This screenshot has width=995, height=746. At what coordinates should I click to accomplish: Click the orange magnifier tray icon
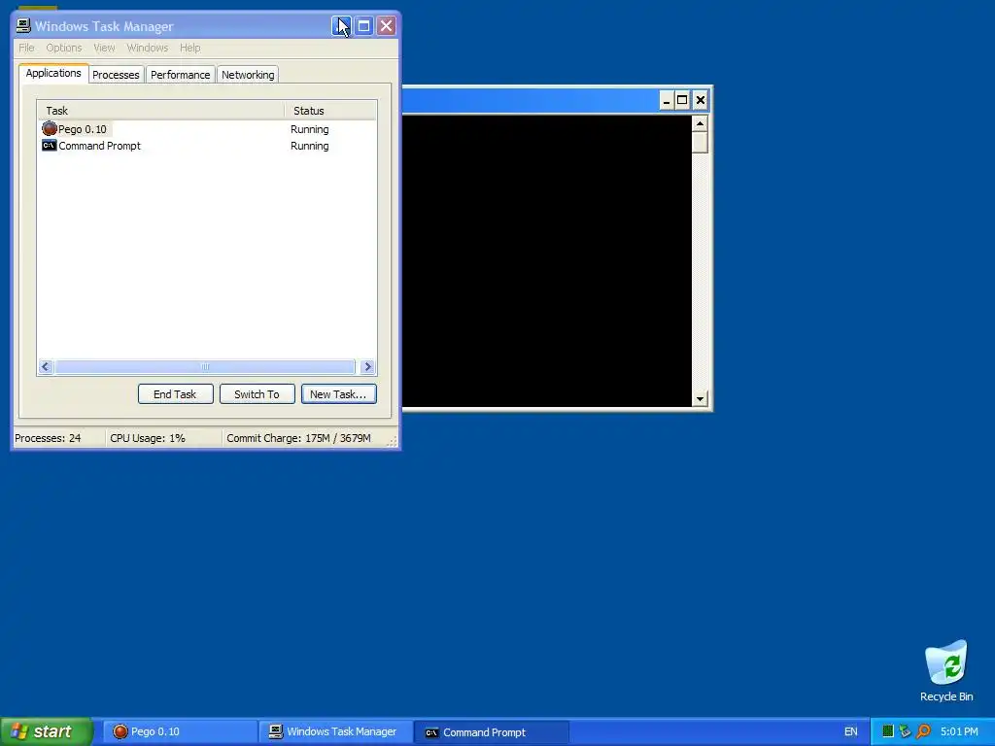(923, 732)
